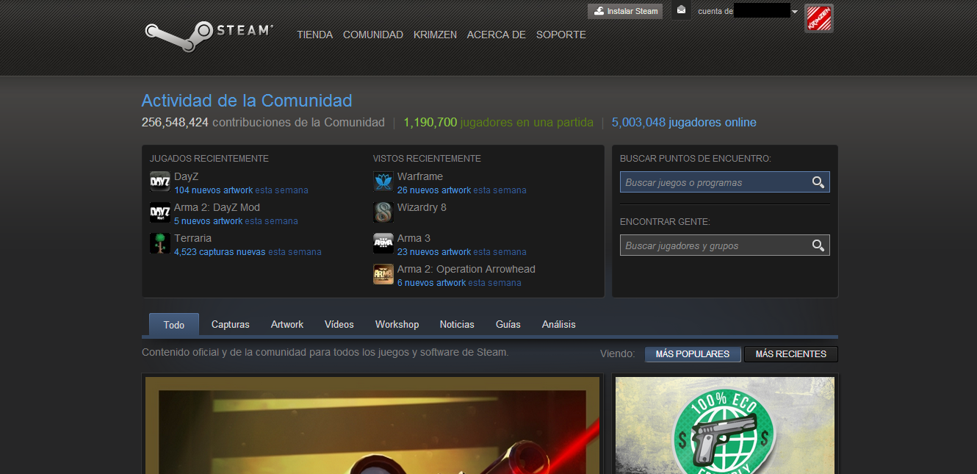The width and height of the screenshot is (977, 474).
Task: Open the Arma 2: DayZ Mod link
Action: [x=217, y=207]
